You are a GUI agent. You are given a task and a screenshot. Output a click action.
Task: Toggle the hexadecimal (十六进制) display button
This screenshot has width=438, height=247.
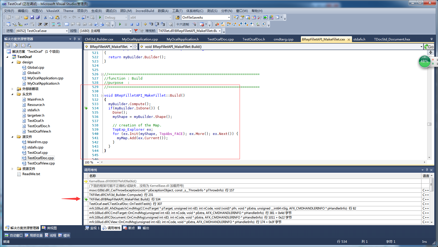[183, 24]
